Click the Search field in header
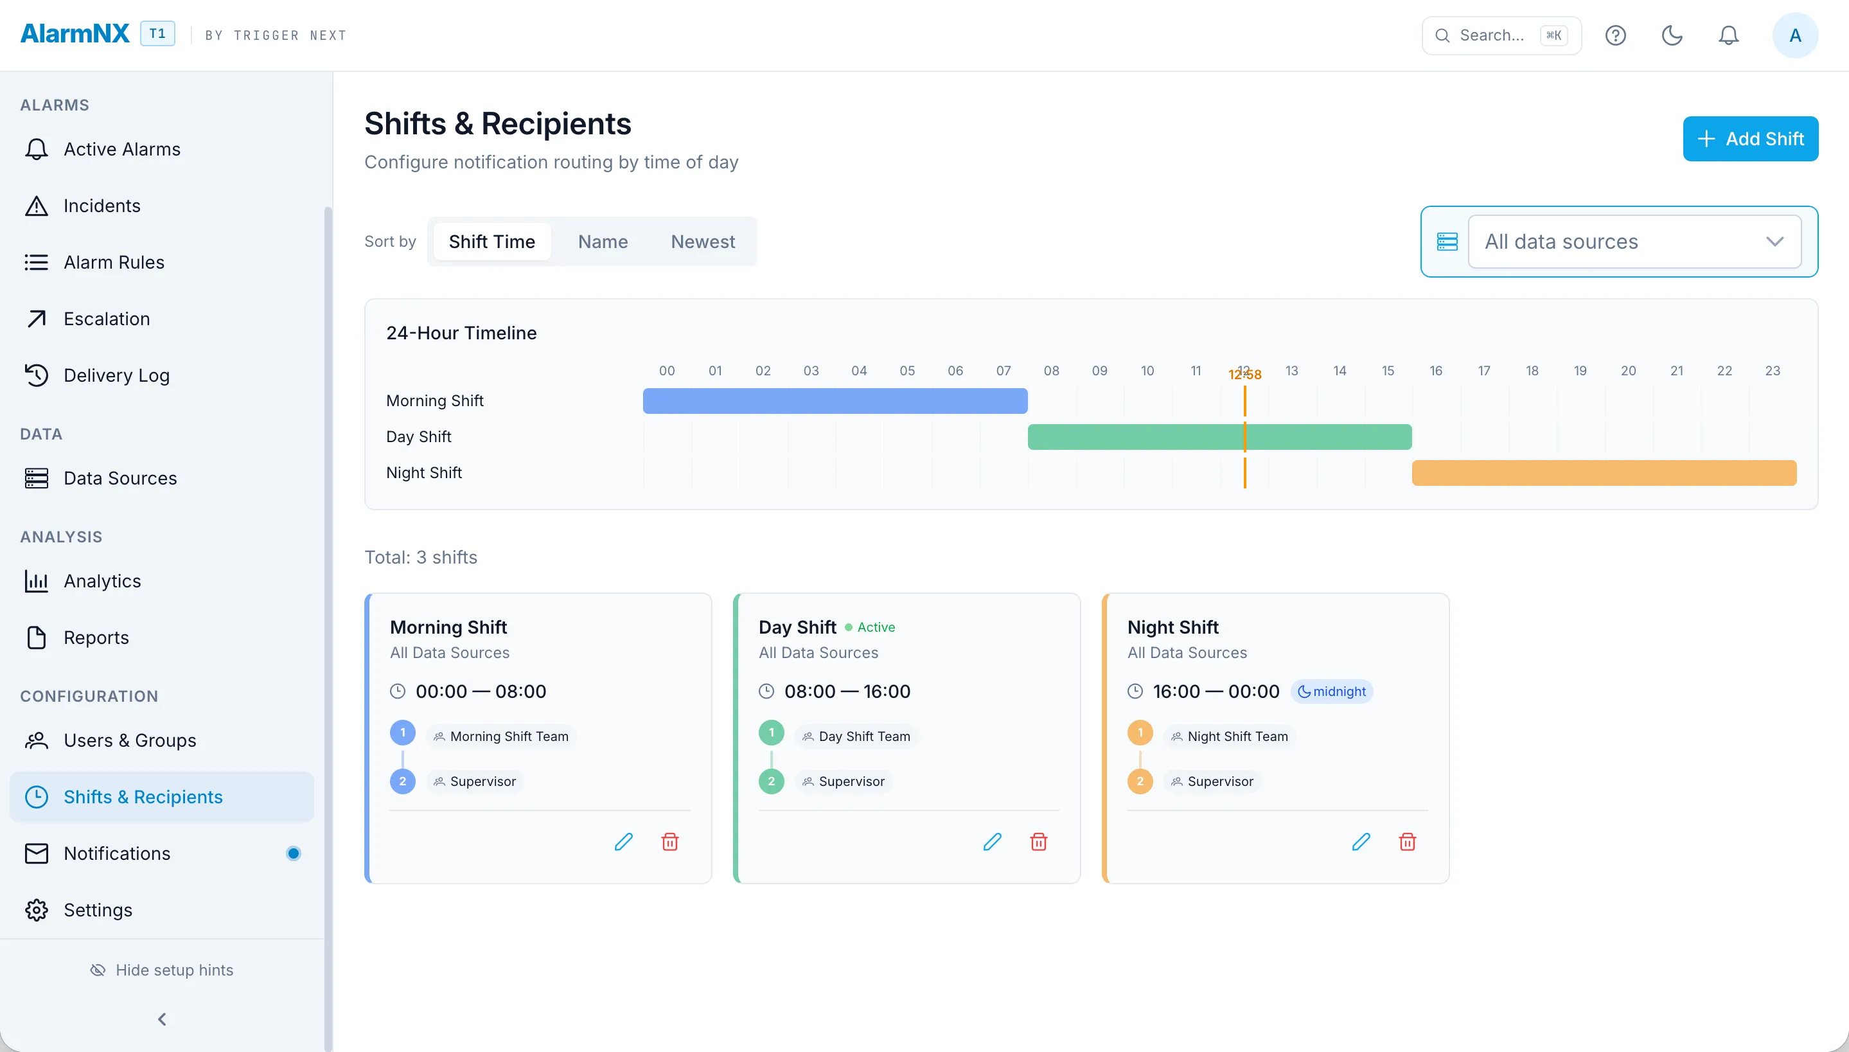Screen dimensions: 1849x1052 [1501, 35]
